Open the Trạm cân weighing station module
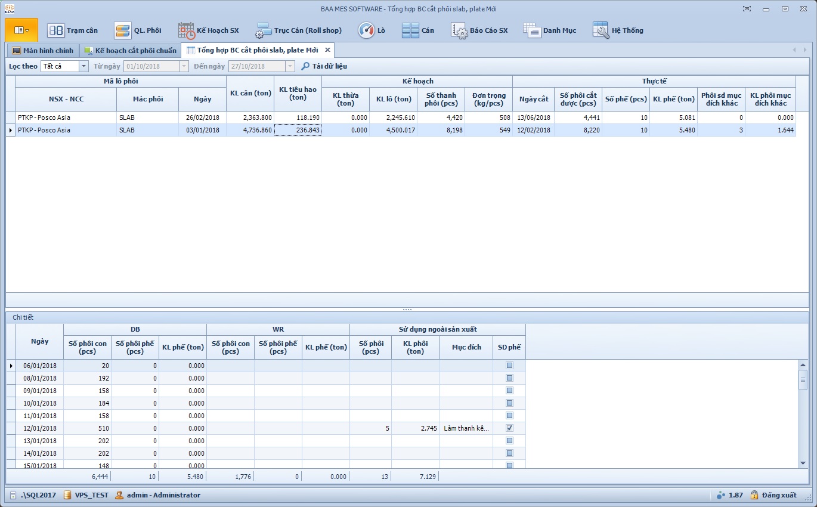This screenshot has height=507, width=817. (x=73, y=30)
